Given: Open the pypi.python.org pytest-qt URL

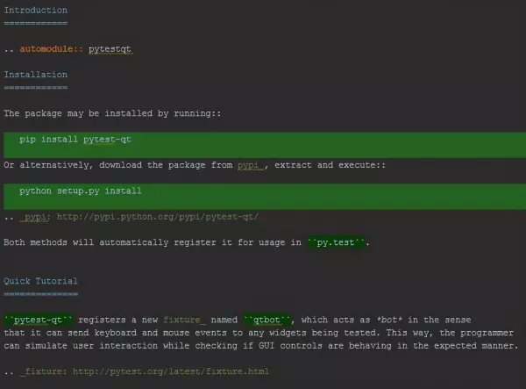Looking at the screenshot, I should (x=158, y=217).
